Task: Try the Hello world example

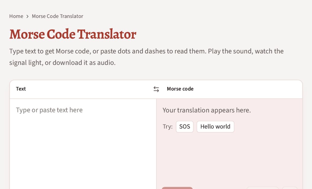Action: pos(215,127)
